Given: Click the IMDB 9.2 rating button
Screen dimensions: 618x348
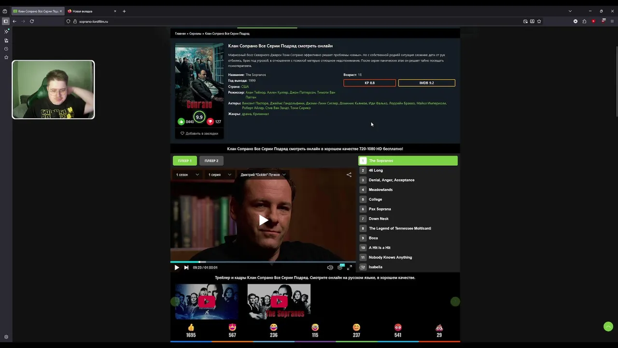Looking at the screenshot, I should (426, 83).
